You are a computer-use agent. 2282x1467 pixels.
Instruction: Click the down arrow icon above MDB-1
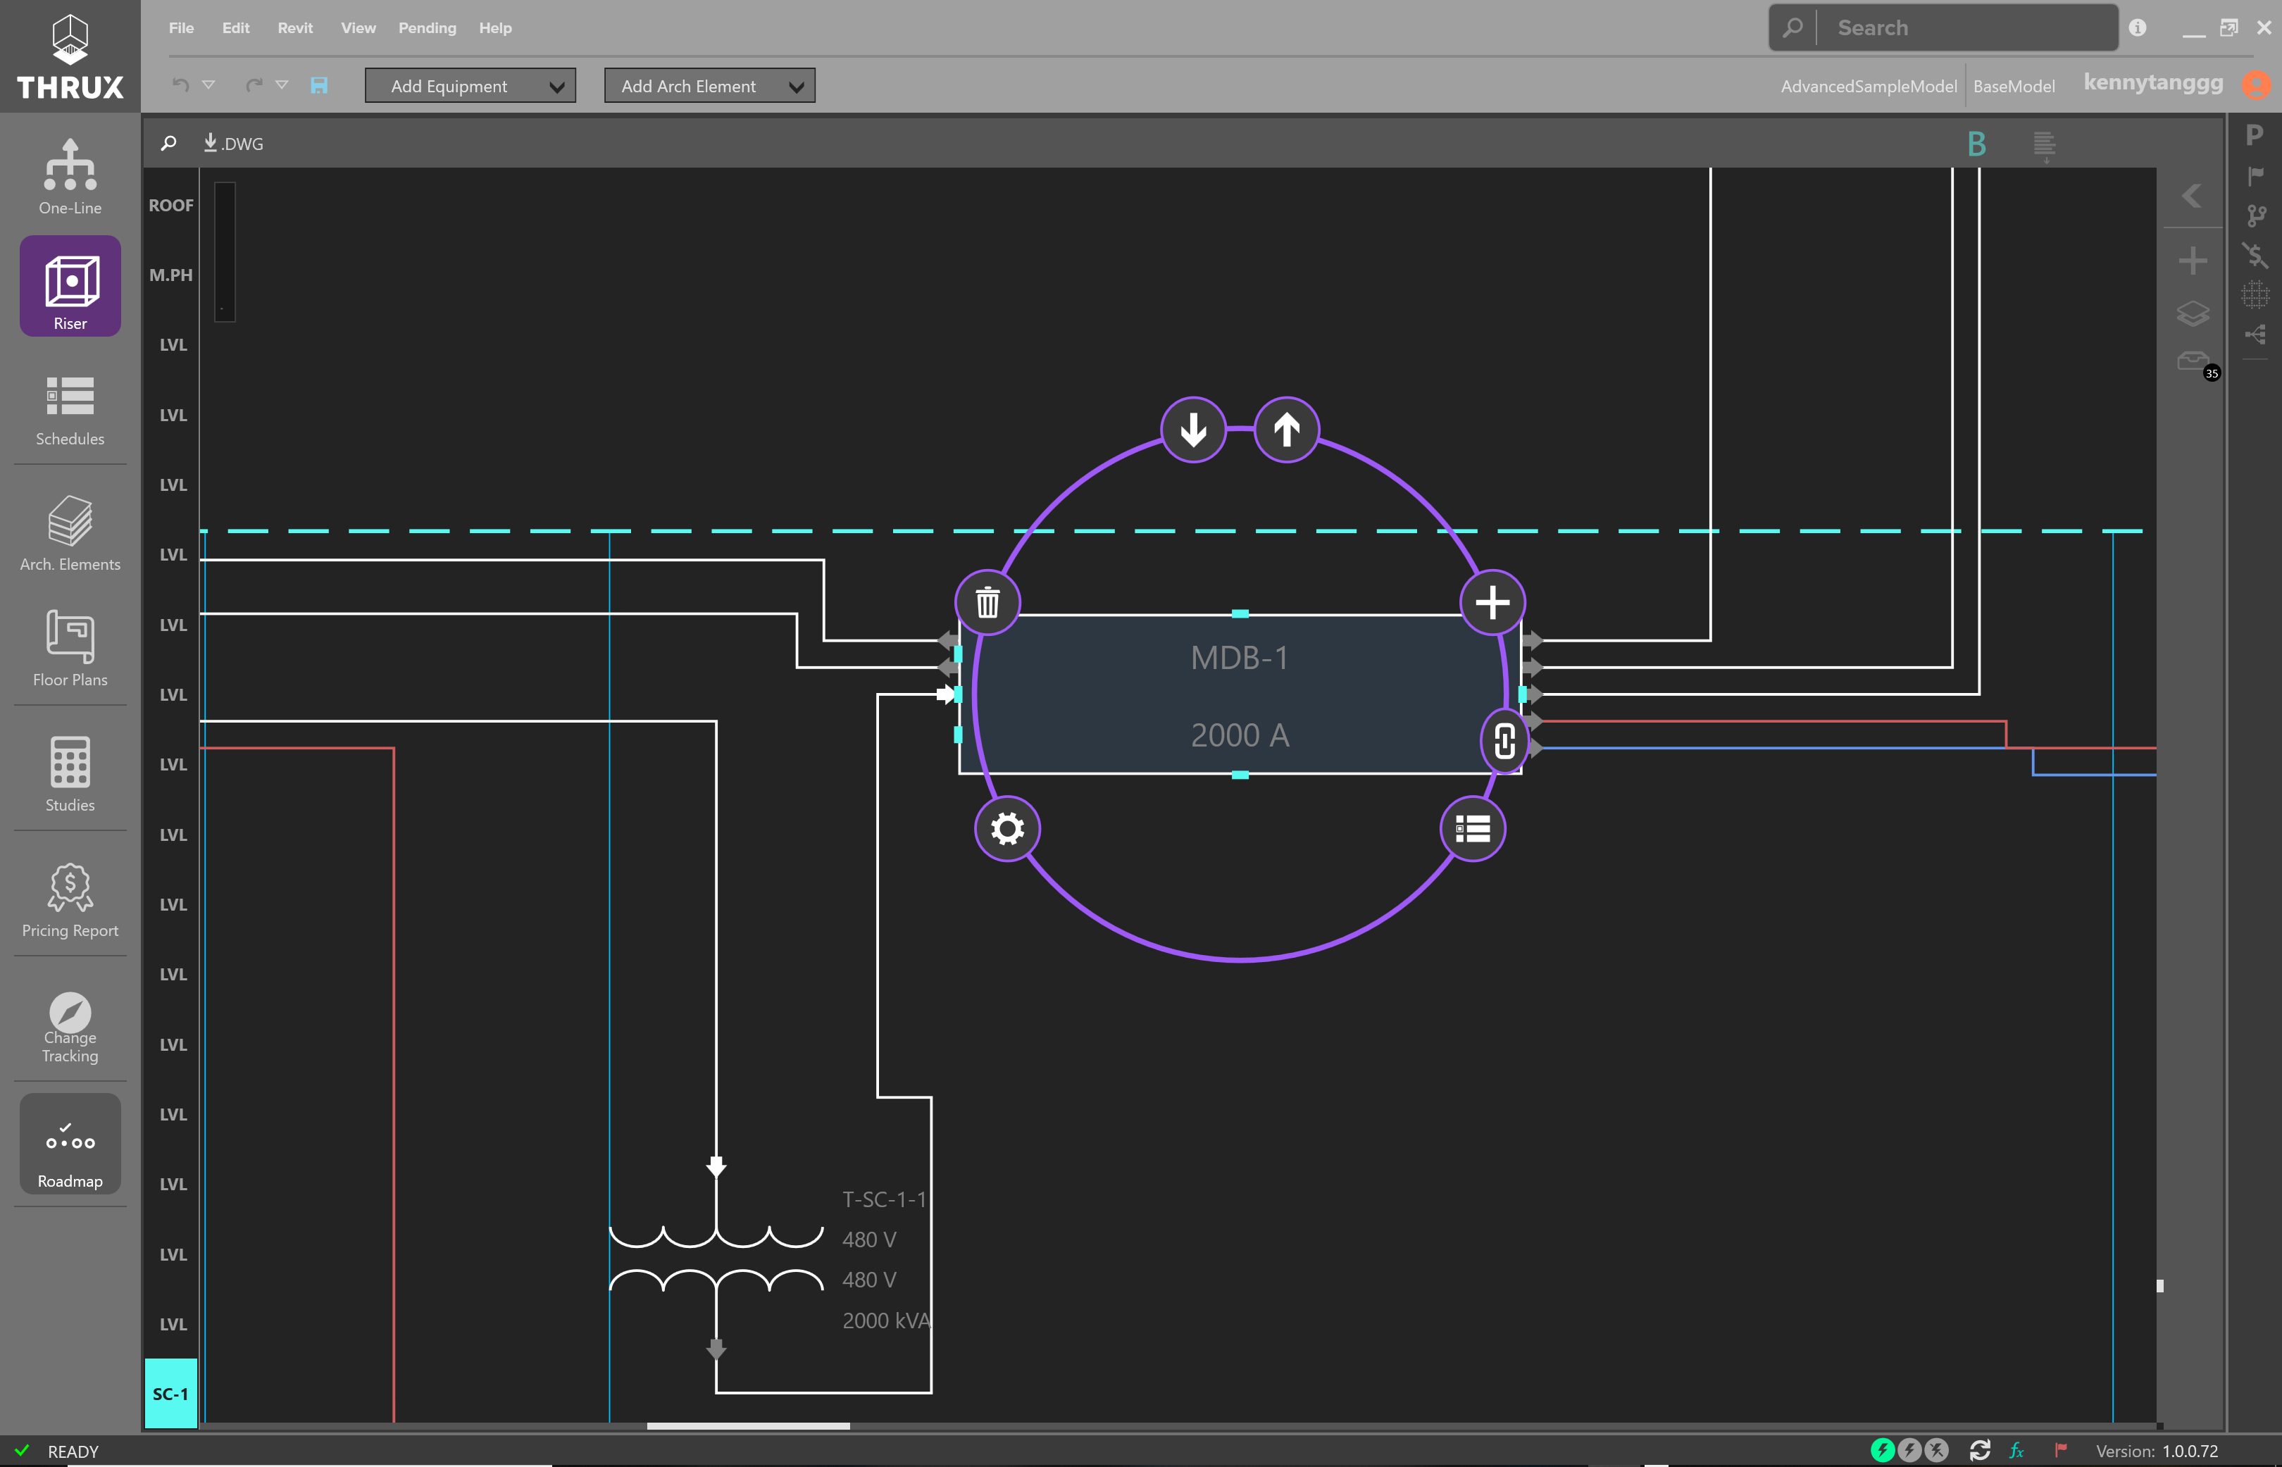[x=1193, y=430]
